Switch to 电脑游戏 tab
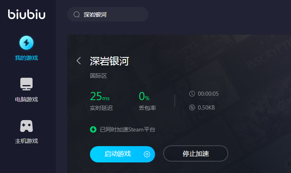This screenshot has width=291, height=173. (26, 99)
